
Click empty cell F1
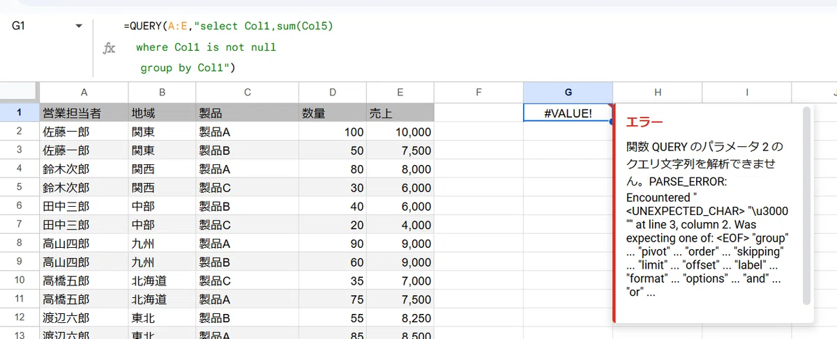[x=478, y=112]
